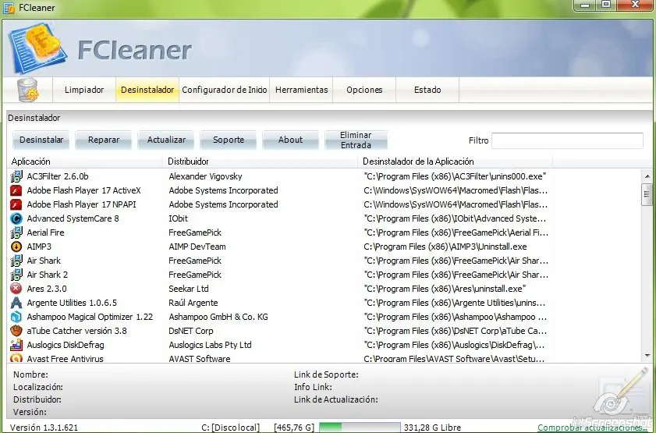Select the Advanced SystemCare 8 entry

click(73, 218)
